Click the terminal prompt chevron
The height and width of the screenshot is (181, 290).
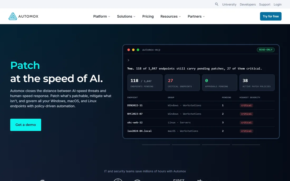(128, 60)
